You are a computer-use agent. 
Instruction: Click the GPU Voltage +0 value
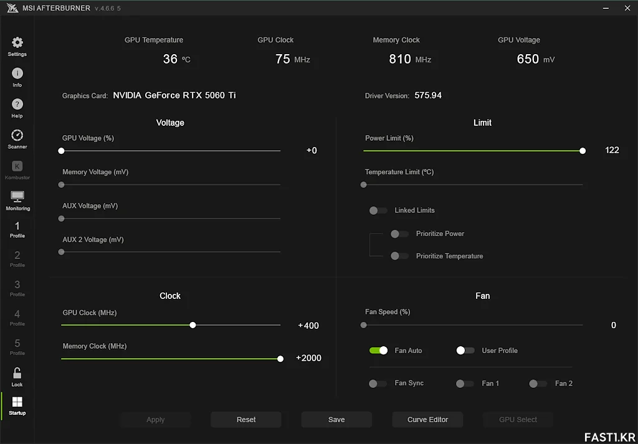tap(312, 151)
